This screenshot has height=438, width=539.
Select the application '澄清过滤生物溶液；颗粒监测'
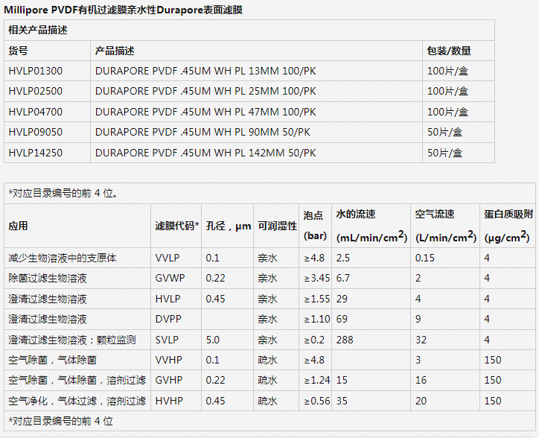click(72, 340)
